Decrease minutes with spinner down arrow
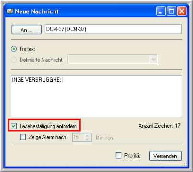This screenshot has width=193, height=172. 87,139
